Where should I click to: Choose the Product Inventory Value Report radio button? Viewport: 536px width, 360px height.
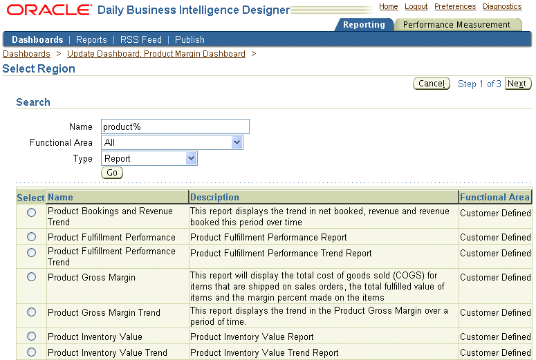tap(31, 336)
